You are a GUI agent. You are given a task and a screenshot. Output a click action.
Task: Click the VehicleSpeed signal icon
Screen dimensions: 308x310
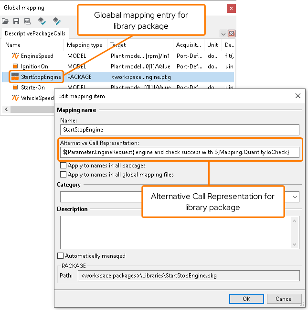(x=15, y=98)
